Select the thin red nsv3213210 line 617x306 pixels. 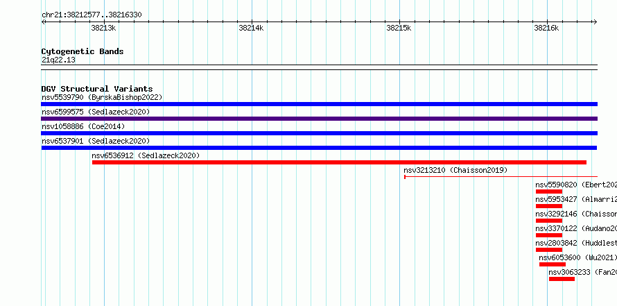pos(501,177)
